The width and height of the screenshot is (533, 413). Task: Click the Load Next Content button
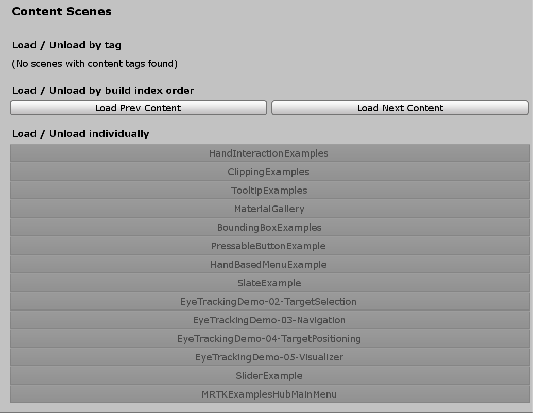click(400, 108)
